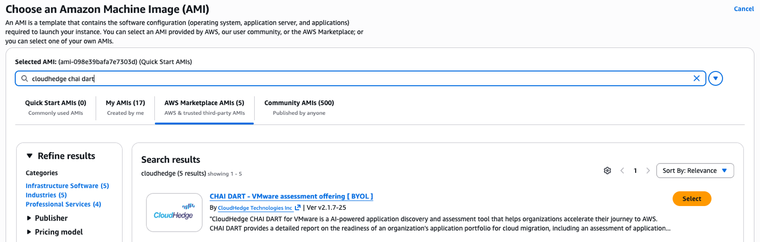
Task: Filter by Professional Services category
Action: [x=63, y=204]
